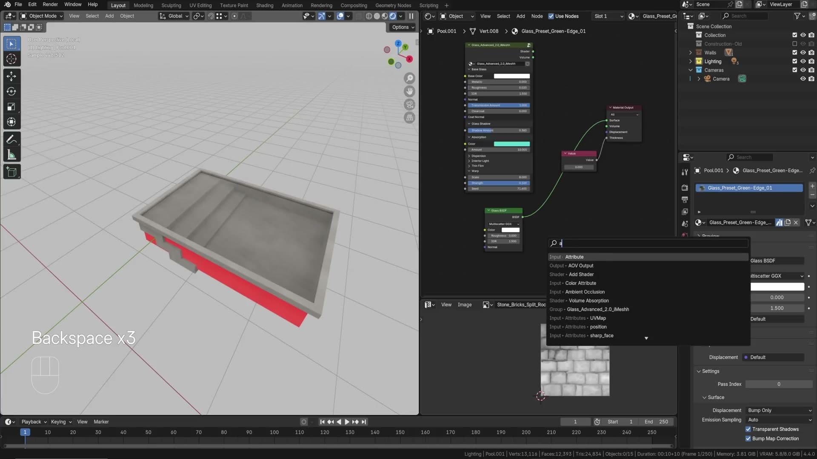Enable the Construction-Old collection checkbox
Image resolution: width=817 pixels, height=459 pixels.
tap(794, 44)
